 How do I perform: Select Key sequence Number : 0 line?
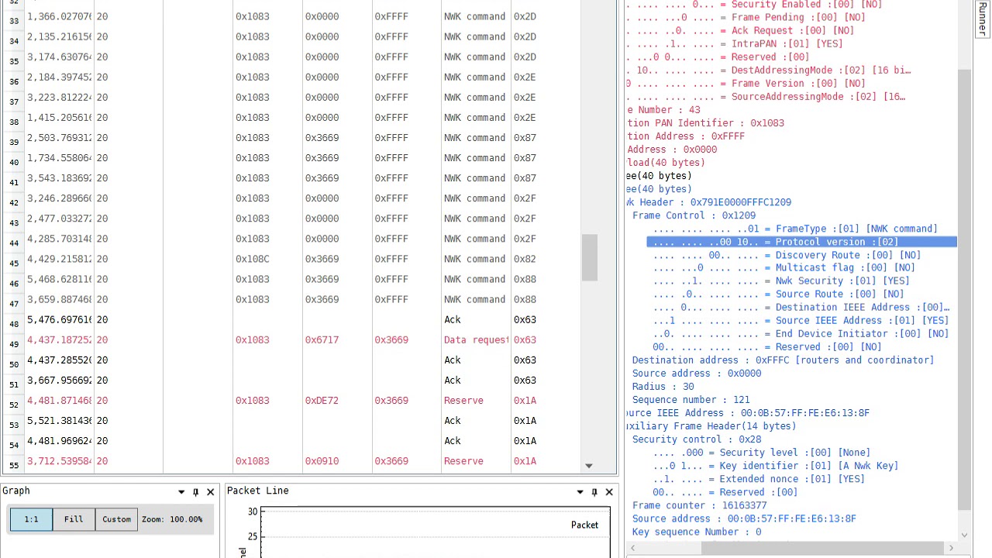[x=696, y=532]
